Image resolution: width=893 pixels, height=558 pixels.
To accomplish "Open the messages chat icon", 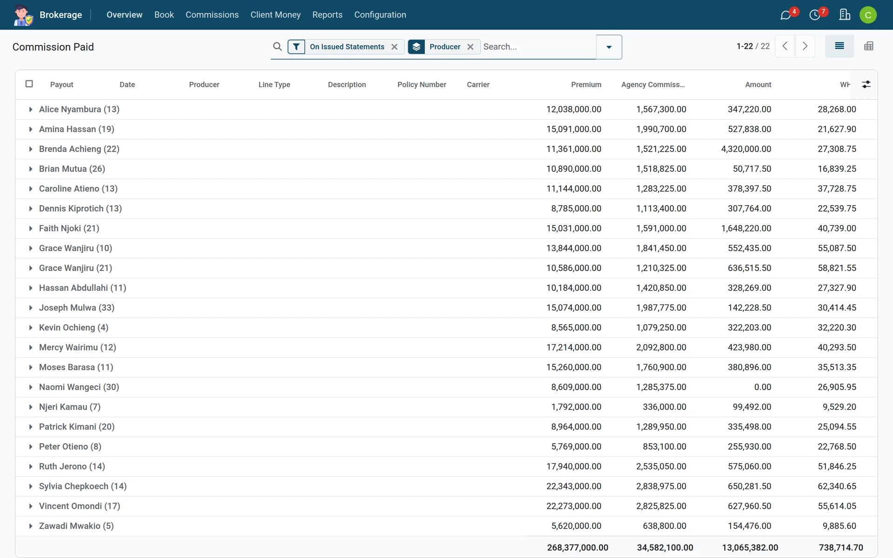I will click(786, 15).
